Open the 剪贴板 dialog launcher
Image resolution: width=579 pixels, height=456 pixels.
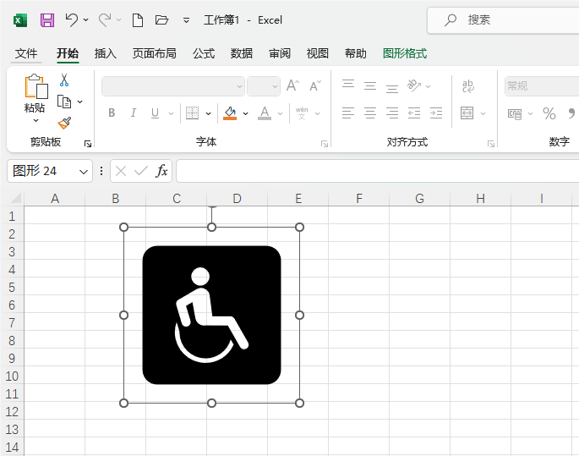88,144
